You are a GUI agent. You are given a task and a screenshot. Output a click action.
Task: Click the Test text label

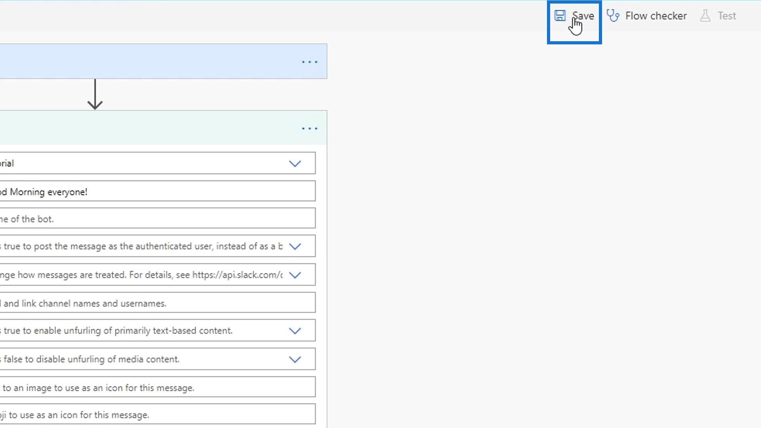tap(727, 16)
